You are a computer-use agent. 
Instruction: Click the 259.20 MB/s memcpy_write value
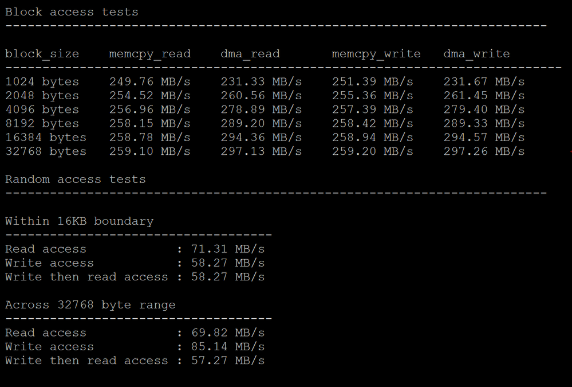pos(373,151)
